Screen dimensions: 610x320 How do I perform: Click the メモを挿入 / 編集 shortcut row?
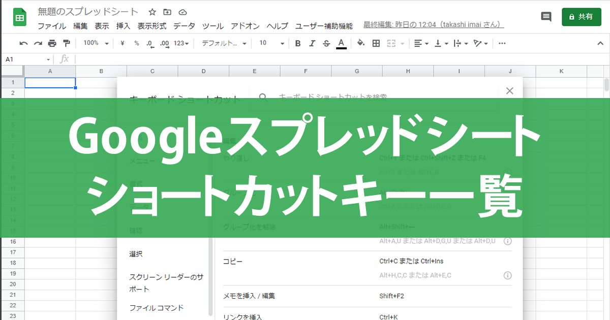coord(368,296)
